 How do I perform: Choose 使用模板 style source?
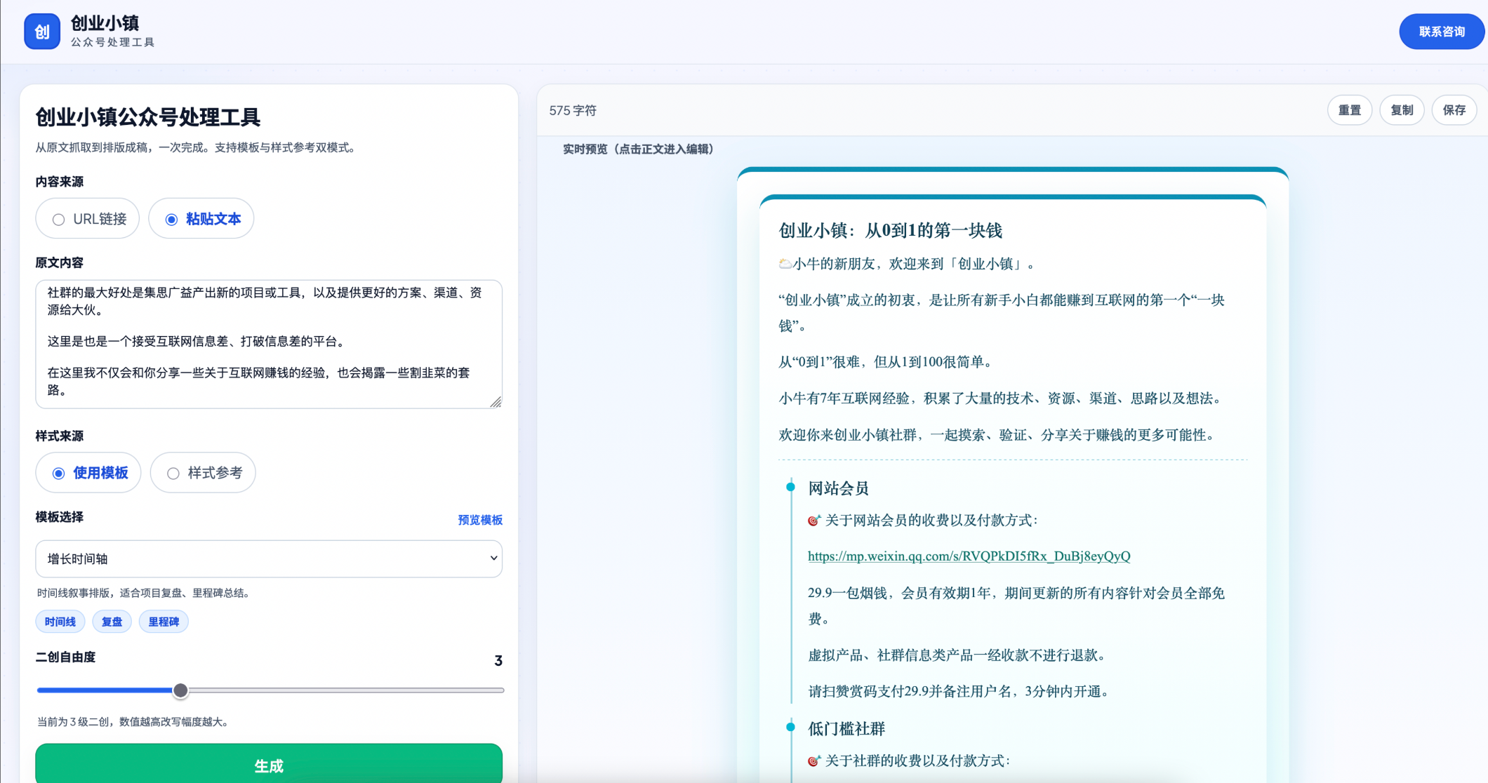tap(88, 473)
